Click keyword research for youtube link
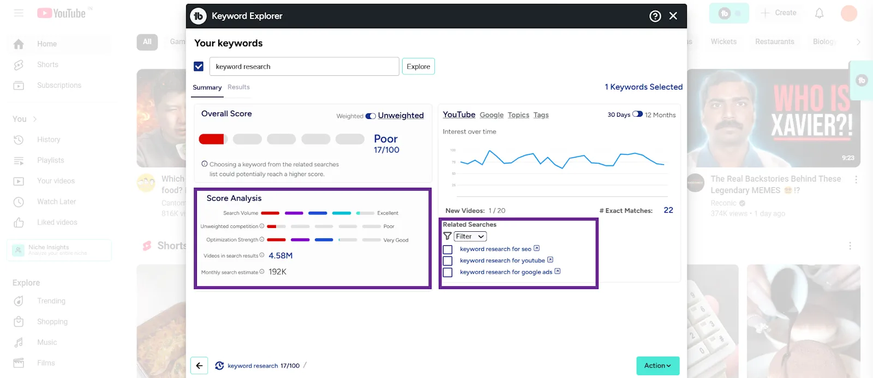This screenshot has height=378, width=873. [x=502, y=260]
